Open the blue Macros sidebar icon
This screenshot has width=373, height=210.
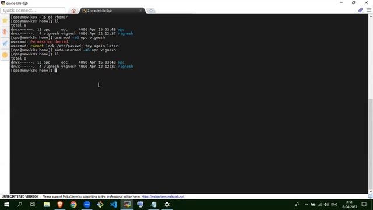coord(5,43)
